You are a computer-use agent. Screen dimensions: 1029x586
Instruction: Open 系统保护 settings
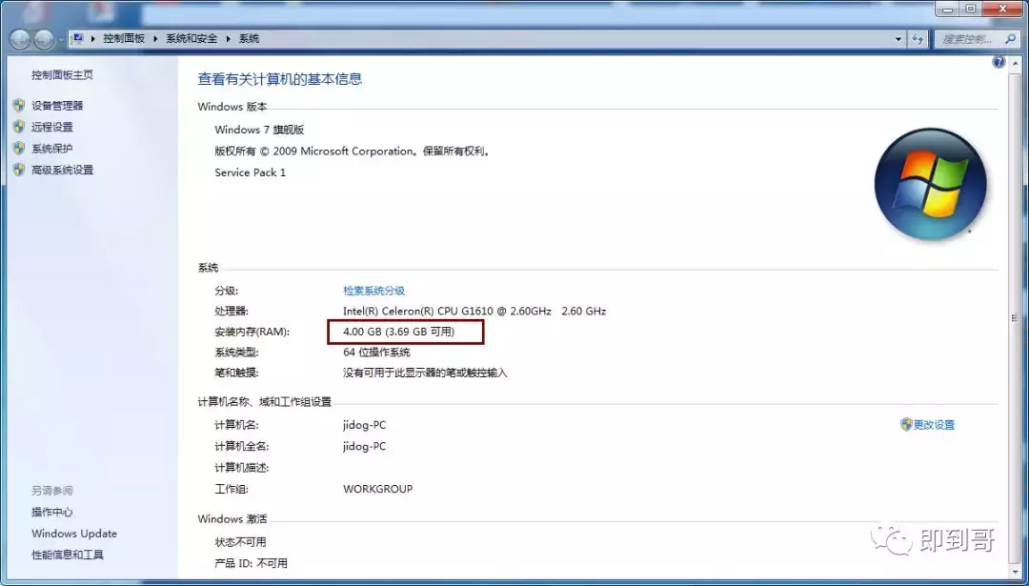51,149
